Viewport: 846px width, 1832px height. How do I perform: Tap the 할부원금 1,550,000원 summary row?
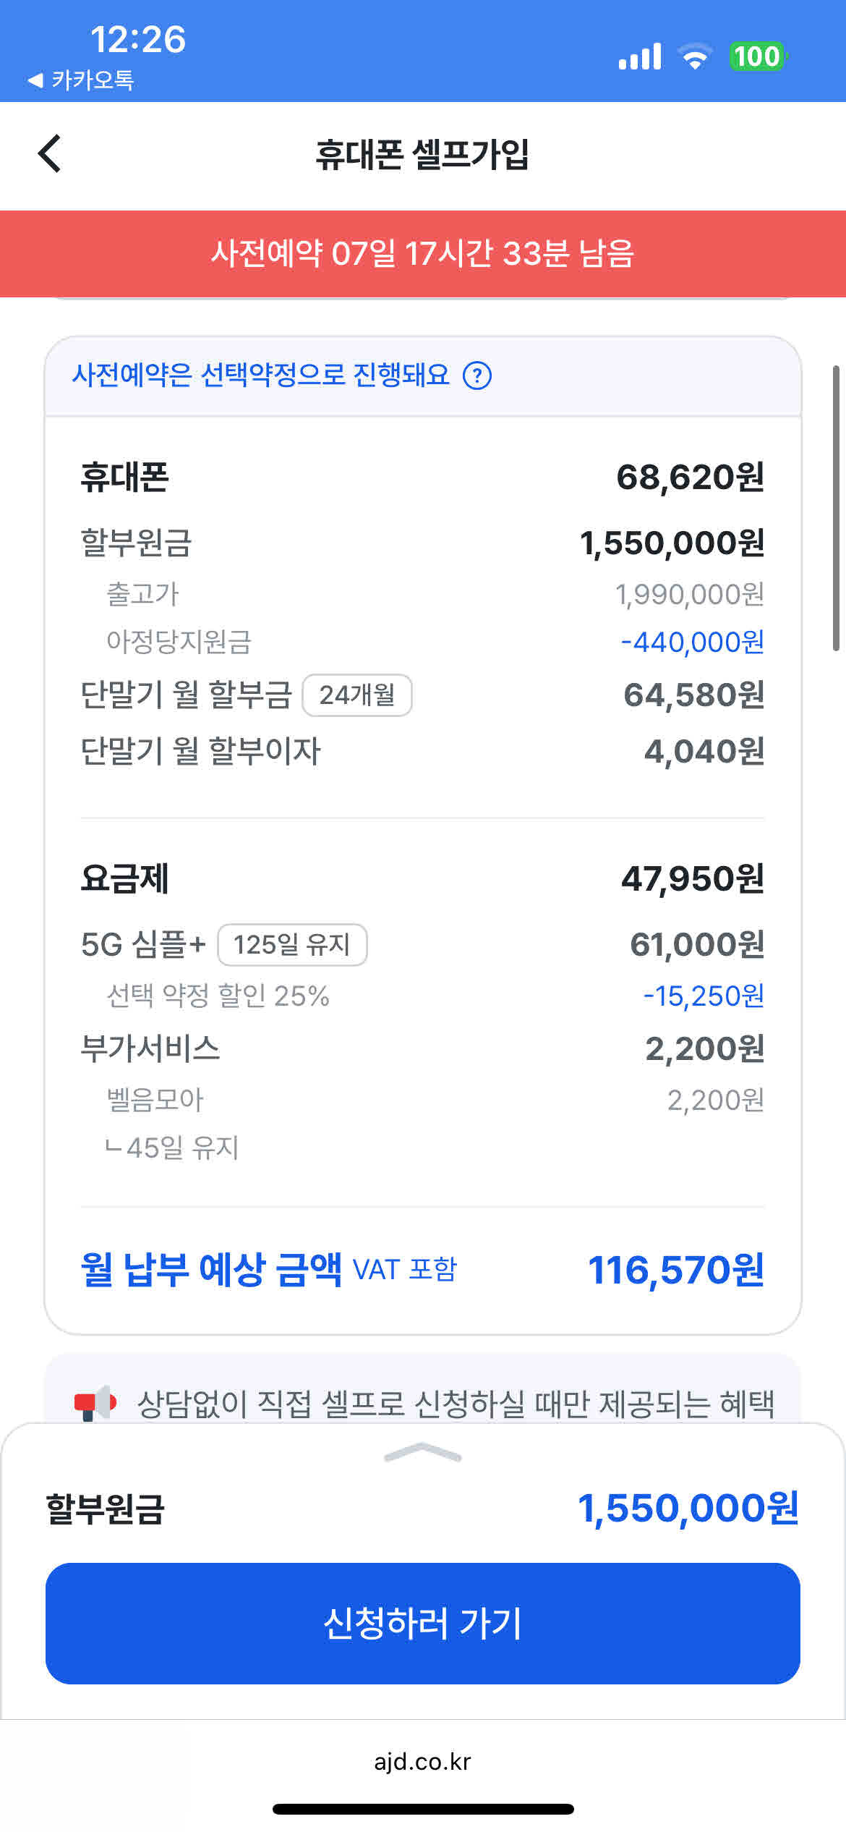(423, 1509)
